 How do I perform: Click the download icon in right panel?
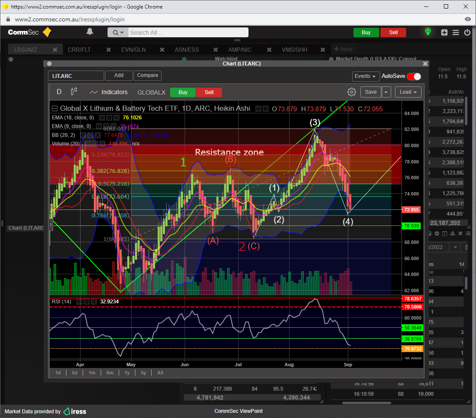452,234
